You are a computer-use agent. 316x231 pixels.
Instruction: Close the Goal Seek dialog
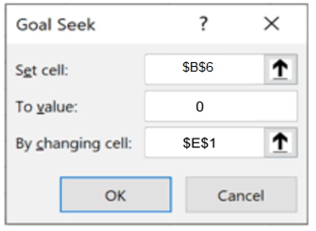[x=271, y=24]
